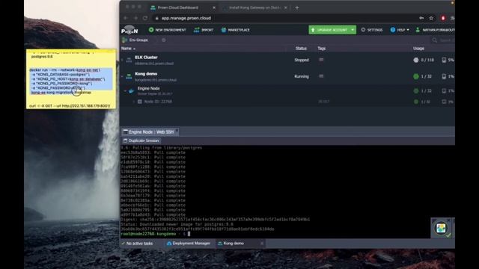
Task: Switch to the Kong demo bottom tab
Action: pos(231,244)
